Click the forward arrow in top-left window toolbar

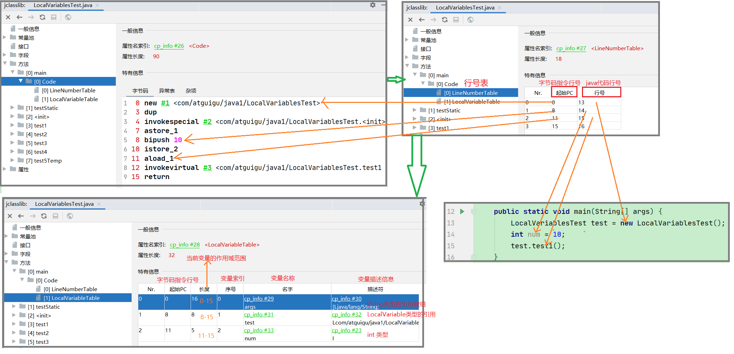[31, 17]
